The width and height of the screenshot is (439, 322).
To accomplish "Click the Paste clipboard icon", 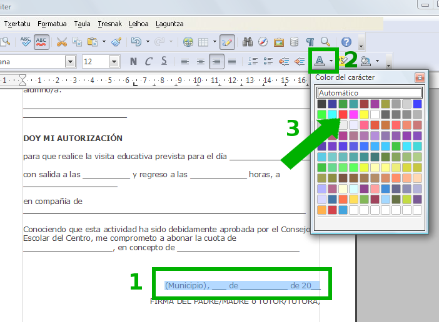I will coord(93,42).
